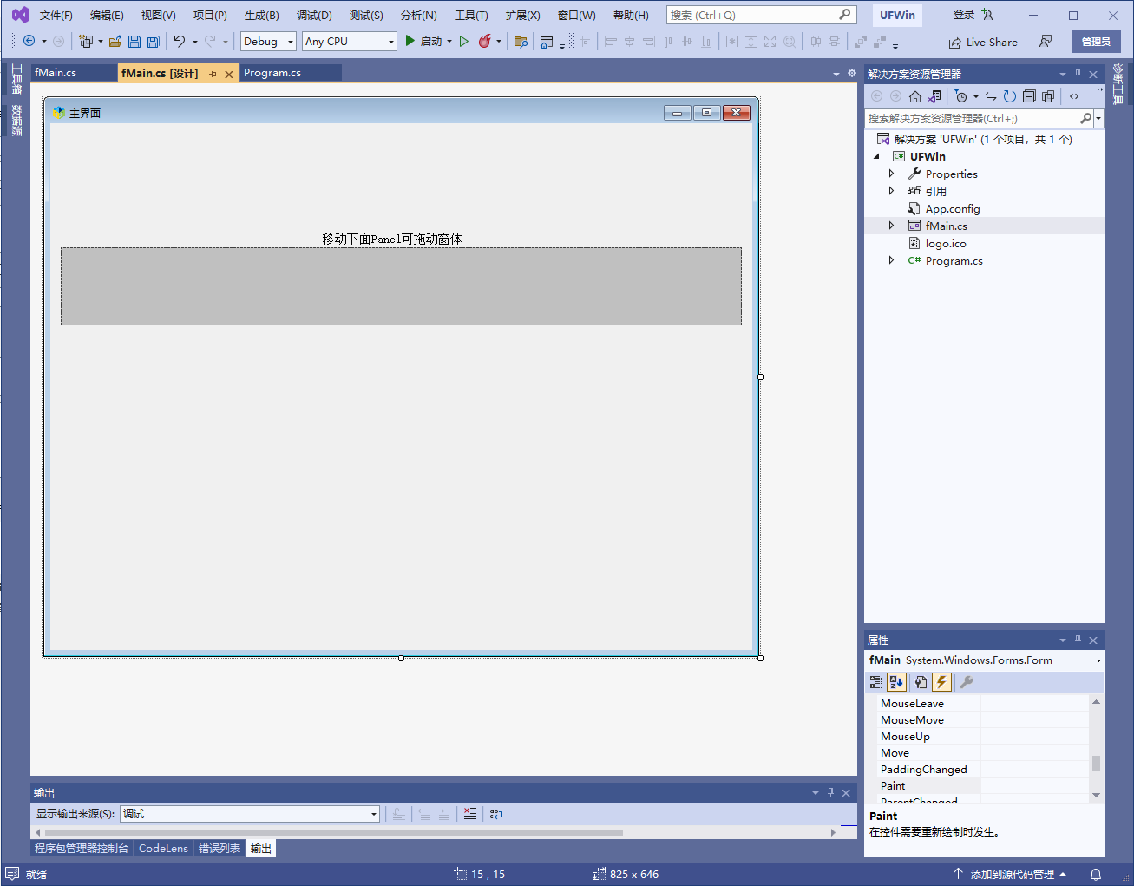Click the 管理员 button
This screenshot has height=886, width=1134.
tap(1096, 42)
